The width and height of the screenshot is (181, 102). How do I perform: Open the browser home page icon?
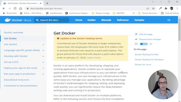[x=21, y=8]
